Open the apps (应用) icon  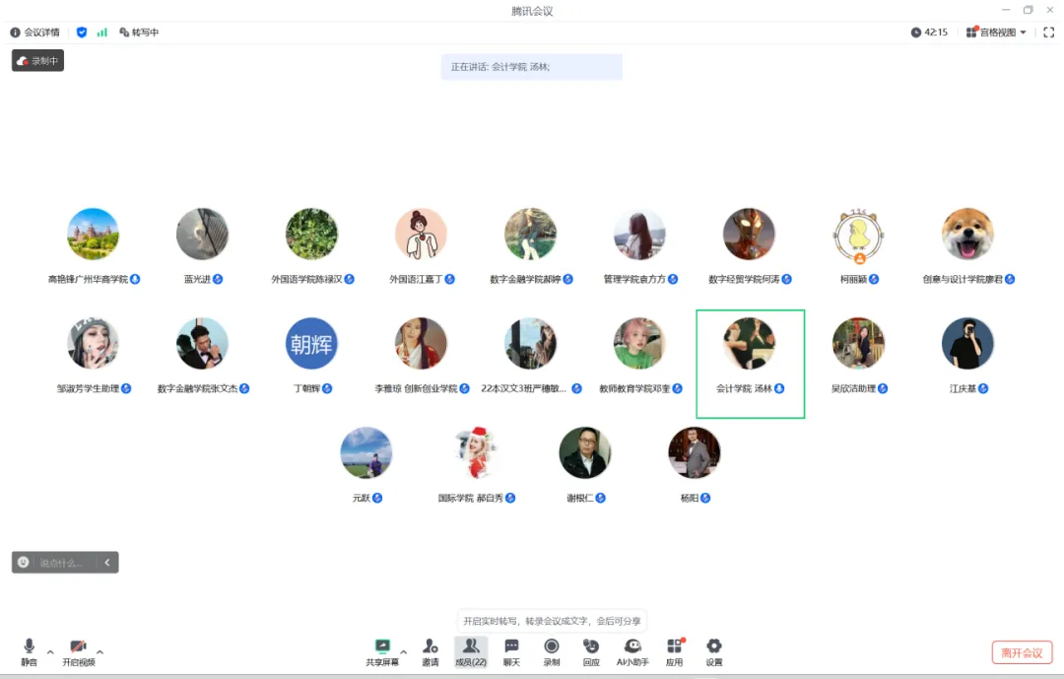click(x=675, y=650)
